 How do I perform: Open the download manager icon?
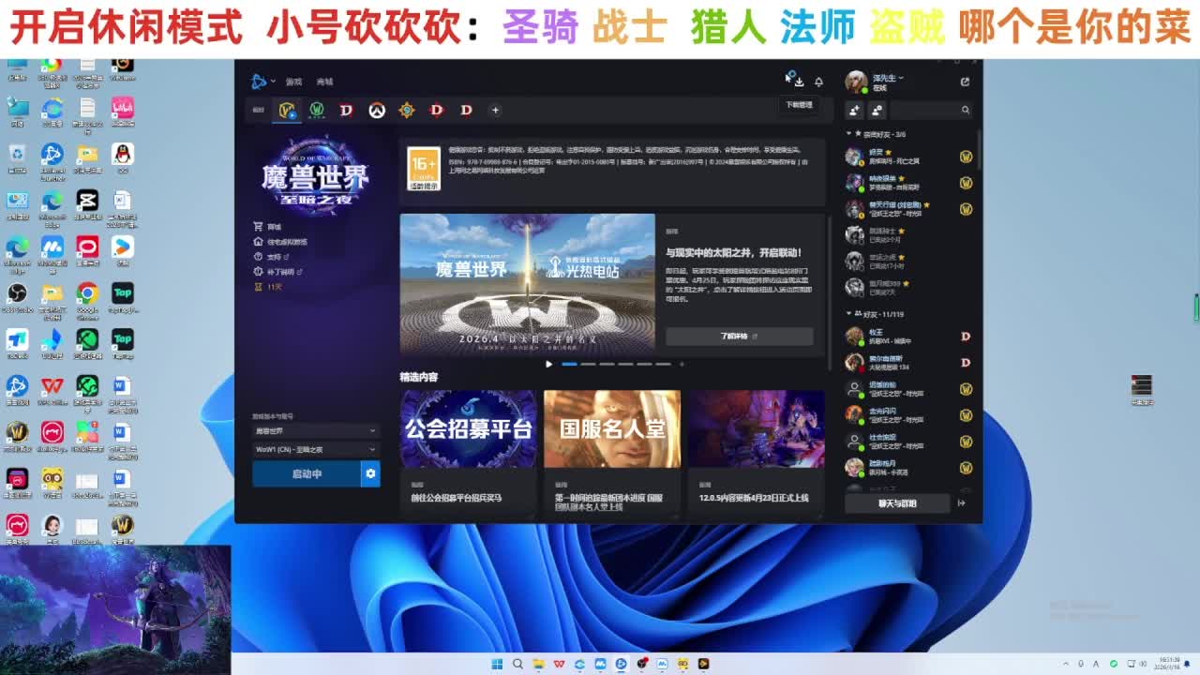click(x=797, y=82)
